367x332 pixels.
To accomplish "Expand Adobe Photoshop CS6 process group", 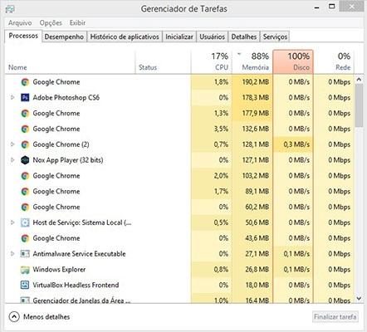I will [12, 97].
